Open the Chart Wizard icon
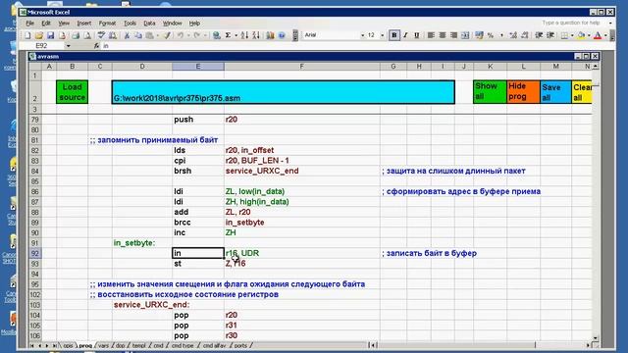Screen dimensions: 628x353 (x=271, y=35)
